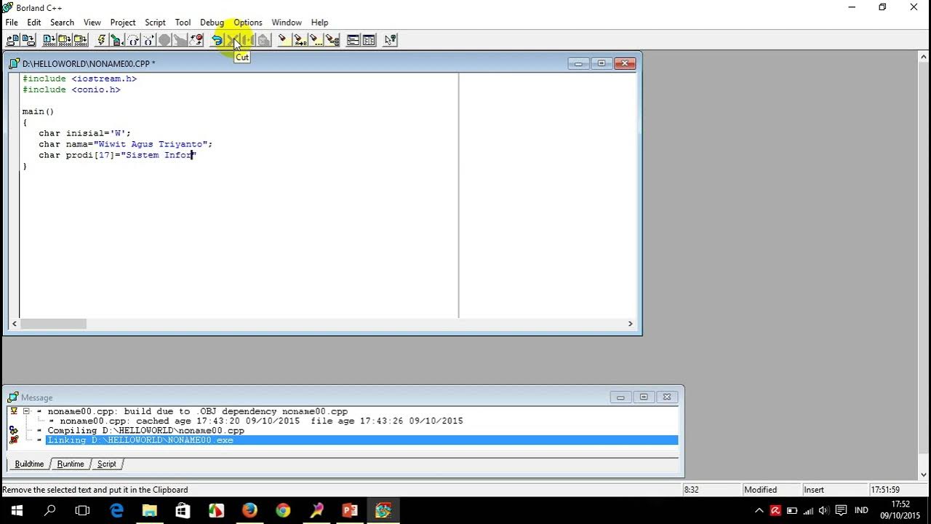Click on the 'char inisial' code line

coord(84,133)
